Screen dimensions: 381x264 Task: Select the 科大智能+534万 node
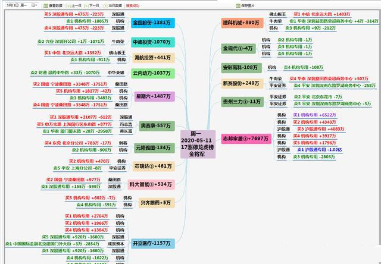151,184
